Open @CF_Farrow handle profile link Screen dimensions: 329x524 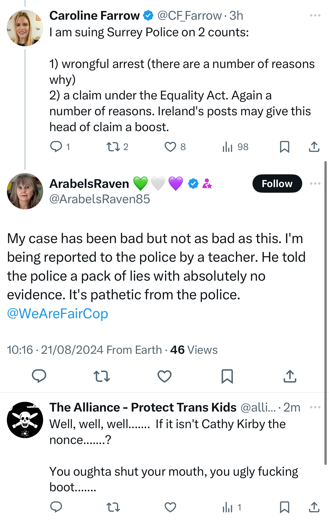tap(189, 16)
